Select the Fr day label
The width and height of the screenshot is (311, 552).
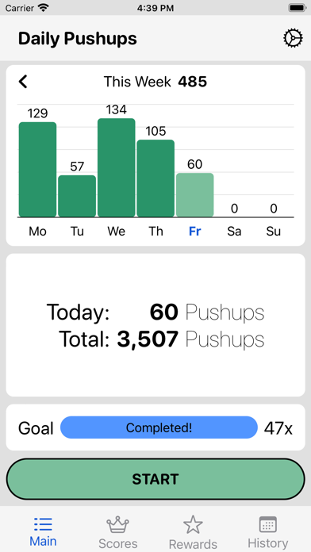pyautogui.click(x=194, y=232)
